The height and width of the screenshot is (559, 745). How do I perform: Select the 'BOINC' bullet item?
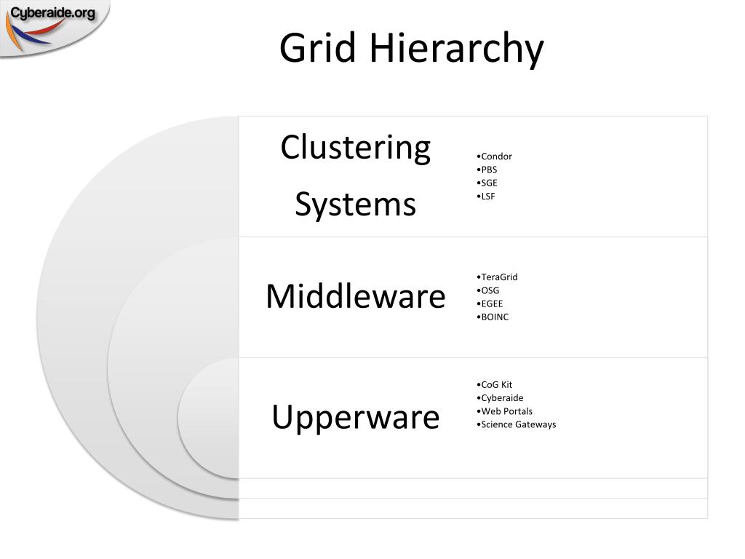point(493,317)
